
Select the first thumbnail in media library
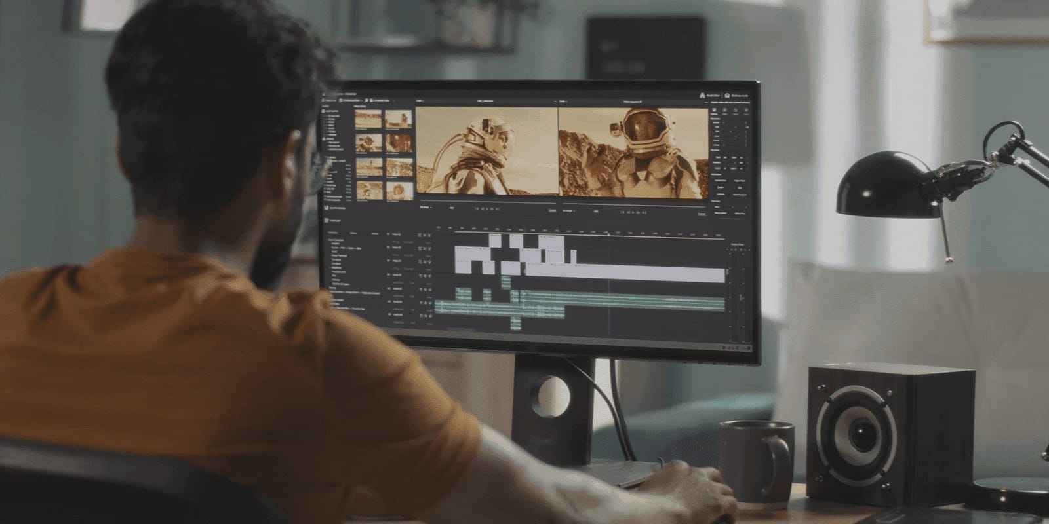click(368, 119)
